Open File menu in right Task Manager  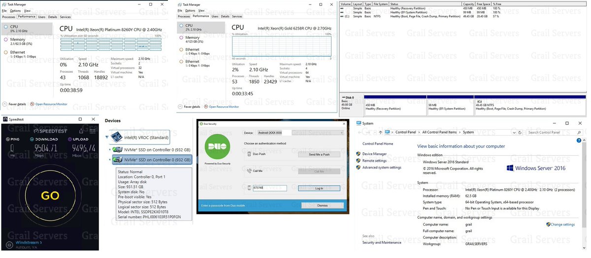179,10
